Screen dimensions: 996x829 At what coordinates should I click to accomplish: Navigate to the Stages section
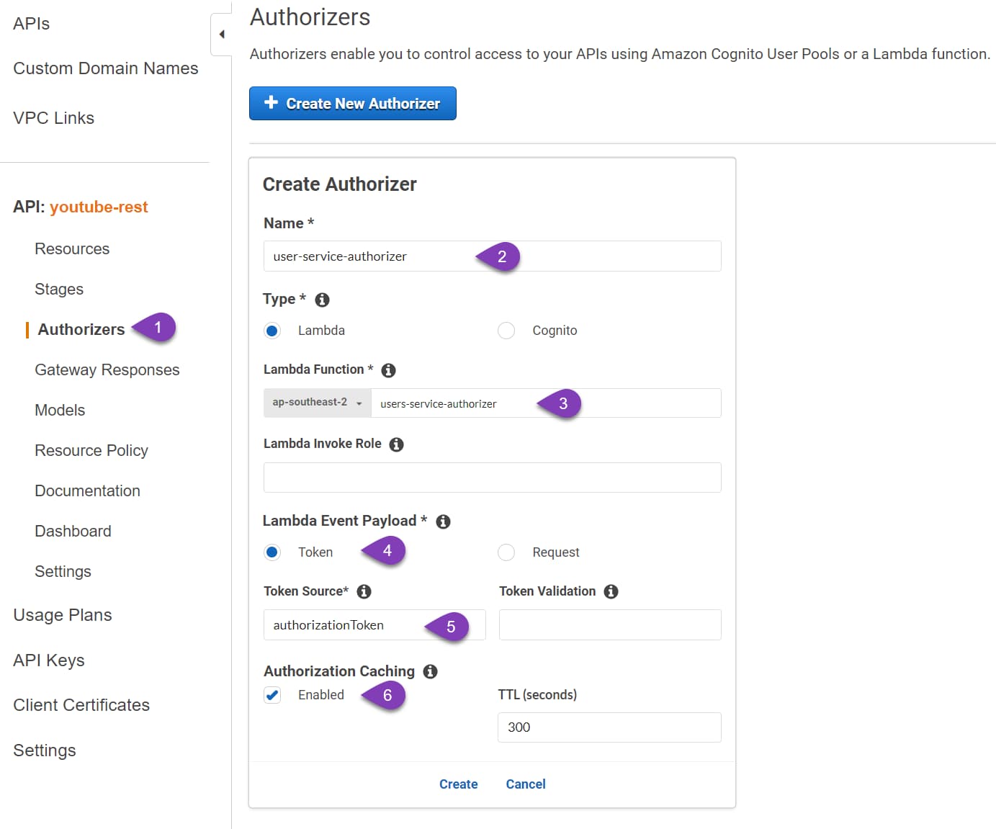pos(58,289)
